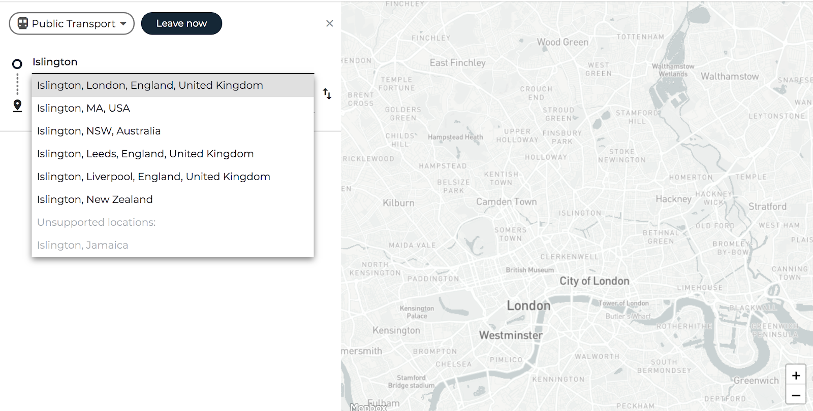Viewport: 813px width, 411px height.
Task: Click the greyed-out Islington, Jamaica entry
Action: click(x=82, y=245)
